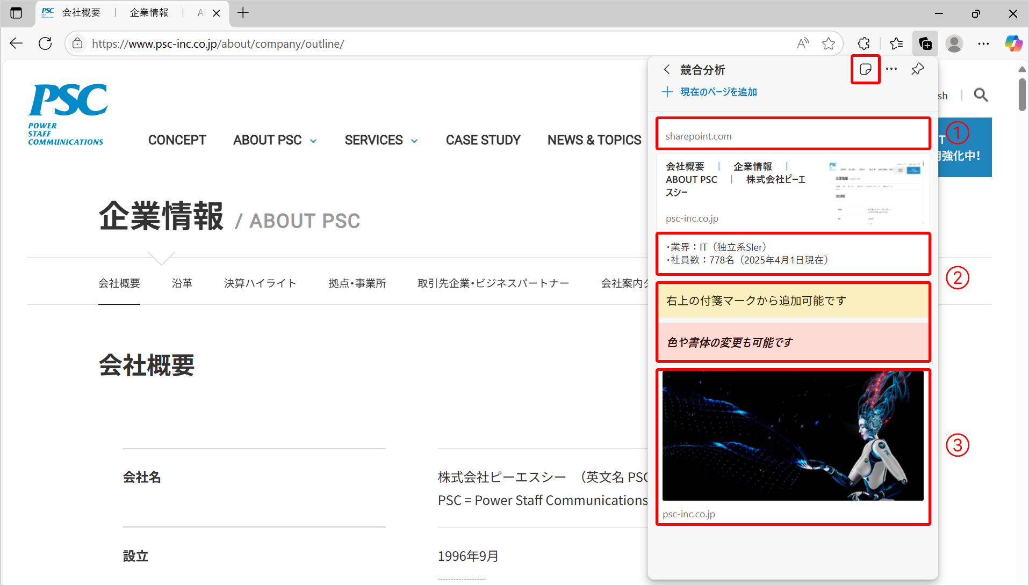
Task: Open the 決算ハイライト link
Action: coord(260,283)
